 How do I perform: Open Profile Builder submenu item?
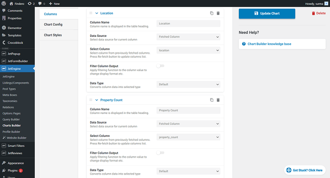tap(11, 132)
